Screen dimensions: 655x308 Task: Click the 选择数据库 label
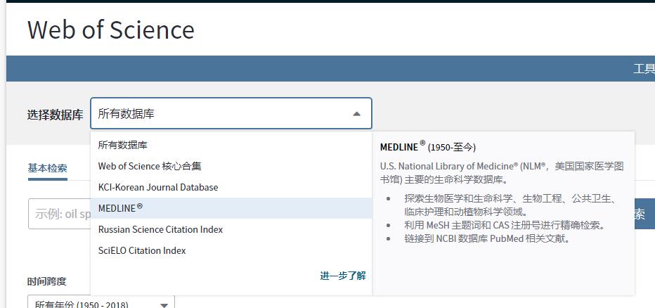(x=55, y=115)
